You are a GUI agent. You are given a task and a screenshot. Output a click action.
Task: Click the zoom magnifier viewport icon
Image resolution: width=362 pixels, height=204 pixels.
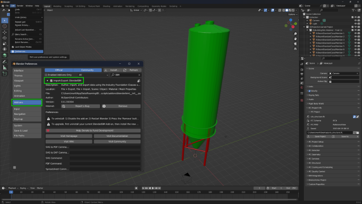(x=295, y=34)
